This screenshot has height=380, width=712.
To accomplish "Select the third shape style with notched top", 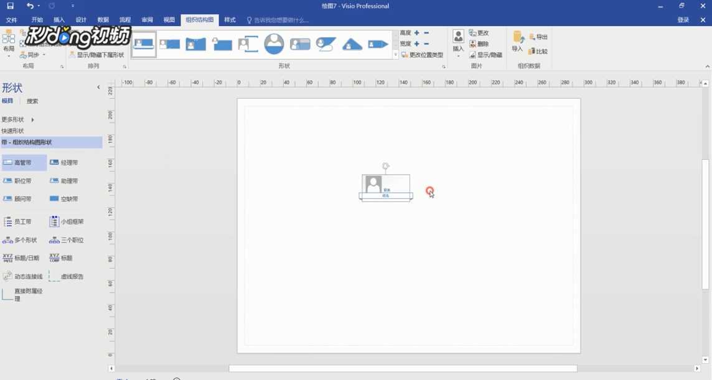I will (x=195, y=44).
